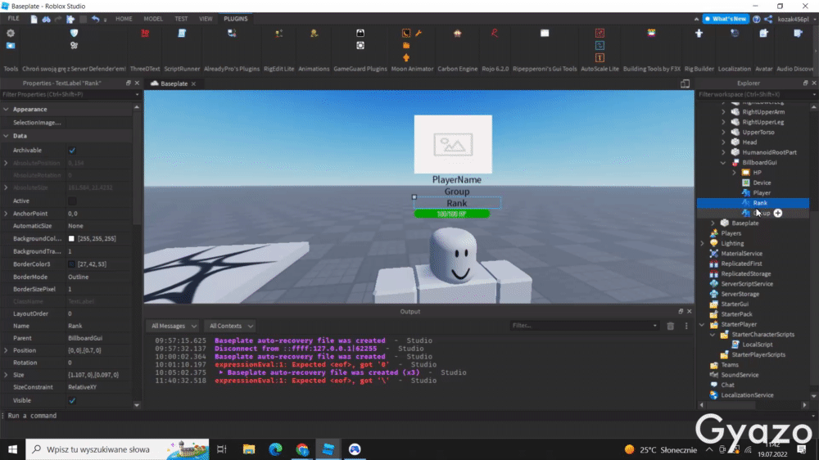Launch the Rojo 6.2.0 plugin
This screenshot has height=460, width=819.
[495, 34]
